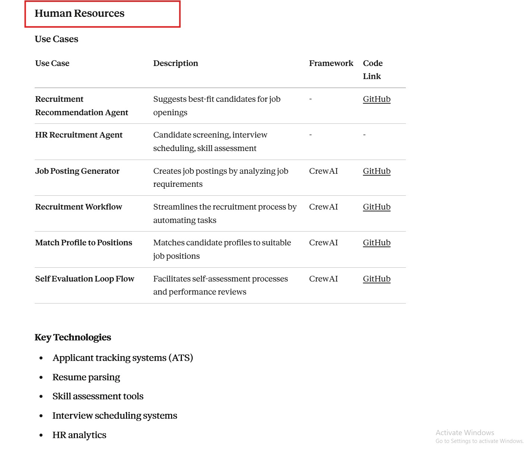Click the HR analytics bullet item
The image size is (524, 456).
(x=79, y=435)
